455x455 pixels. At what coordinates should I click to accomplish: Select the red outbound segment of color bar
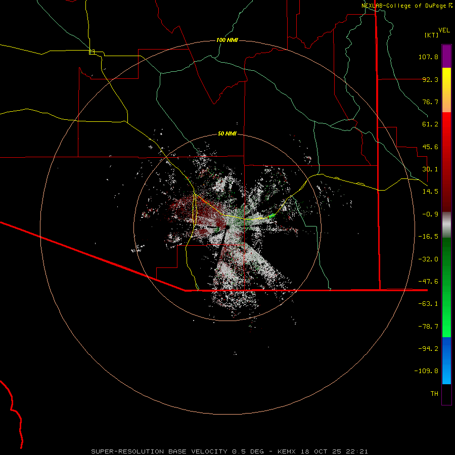point(446,162)
